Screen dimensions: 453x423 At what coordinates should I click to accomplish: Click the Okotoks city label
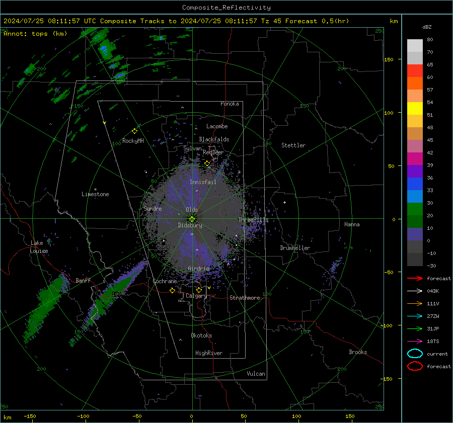point(201,335)
